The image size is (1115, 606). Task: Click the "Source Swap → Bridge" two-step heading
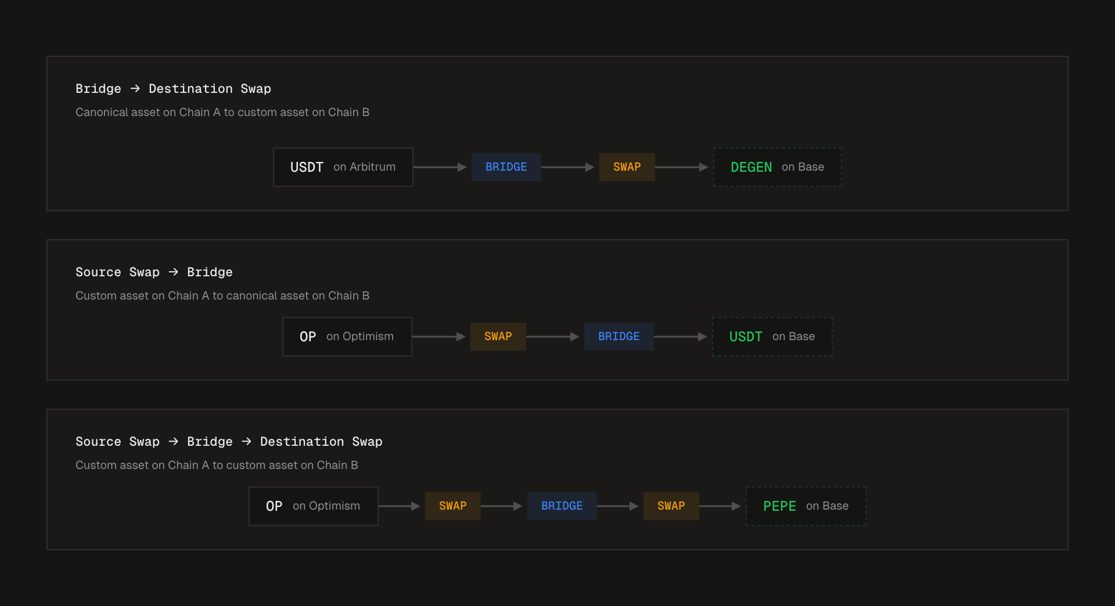[154, 272]
